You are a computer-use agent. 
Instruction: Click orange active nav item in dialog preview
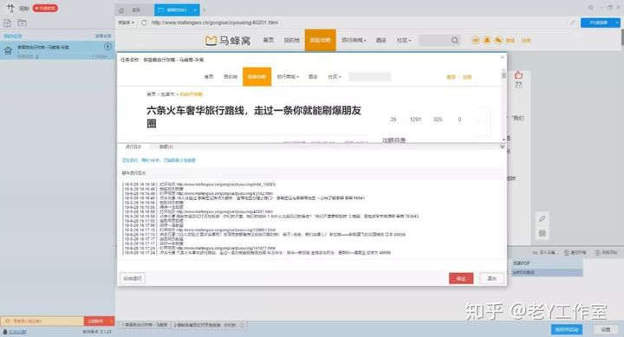point(257,76)
